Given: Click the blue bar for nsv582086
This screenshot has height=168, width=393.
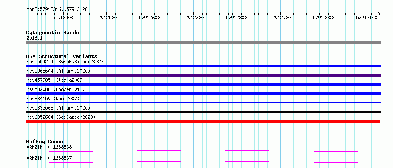Looking at the screenshot, I should tap(203, 94).
